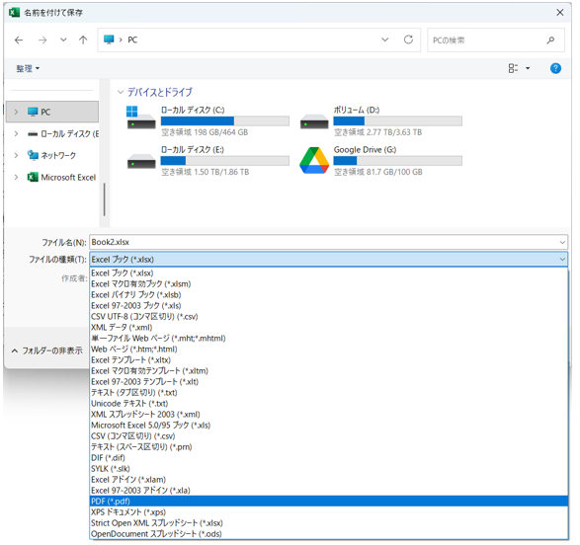Select the ローカル ディスク (C:) drive icon
580x545 pixels.
coord(141,117)
